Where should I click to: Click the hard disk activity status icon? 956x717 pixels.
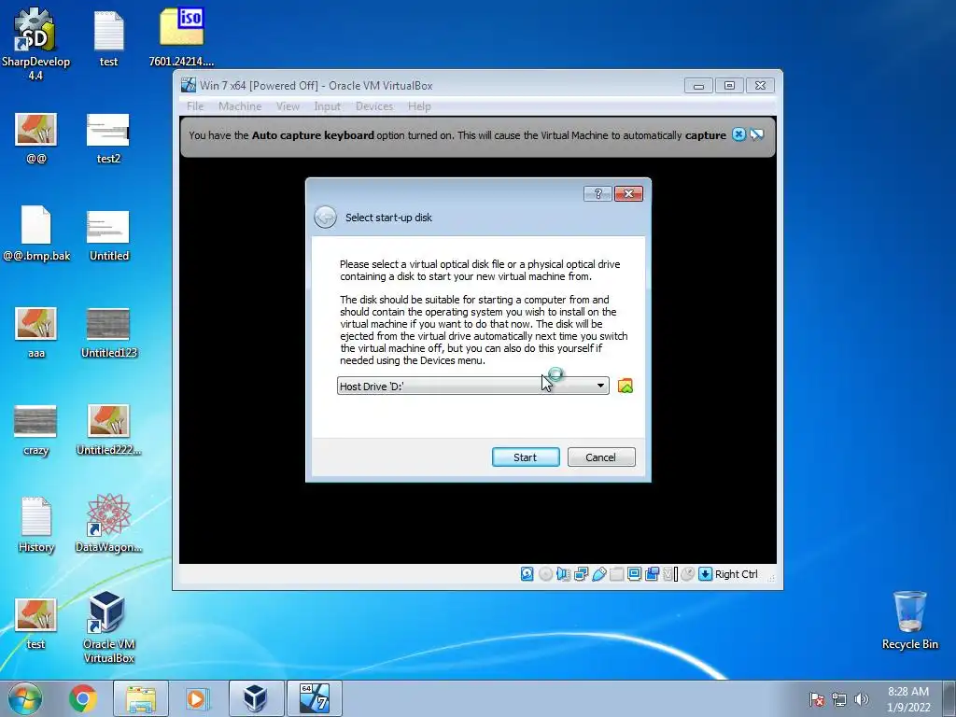527,574
